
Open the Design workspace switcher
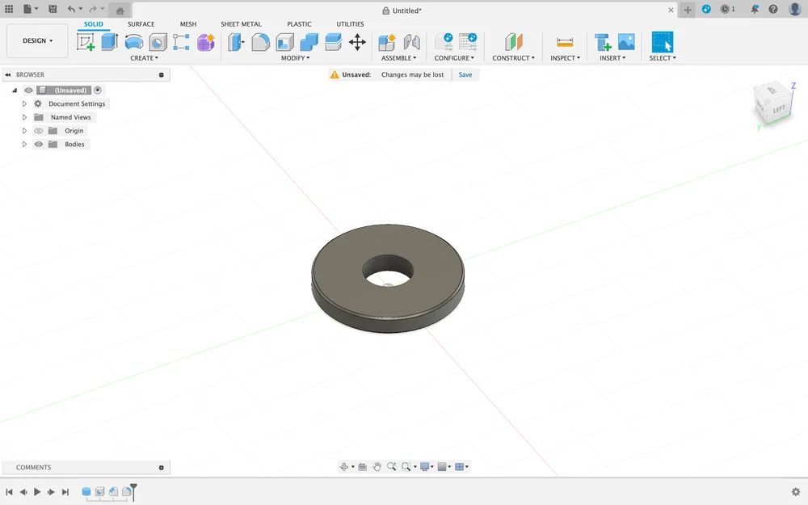point(36,40)
